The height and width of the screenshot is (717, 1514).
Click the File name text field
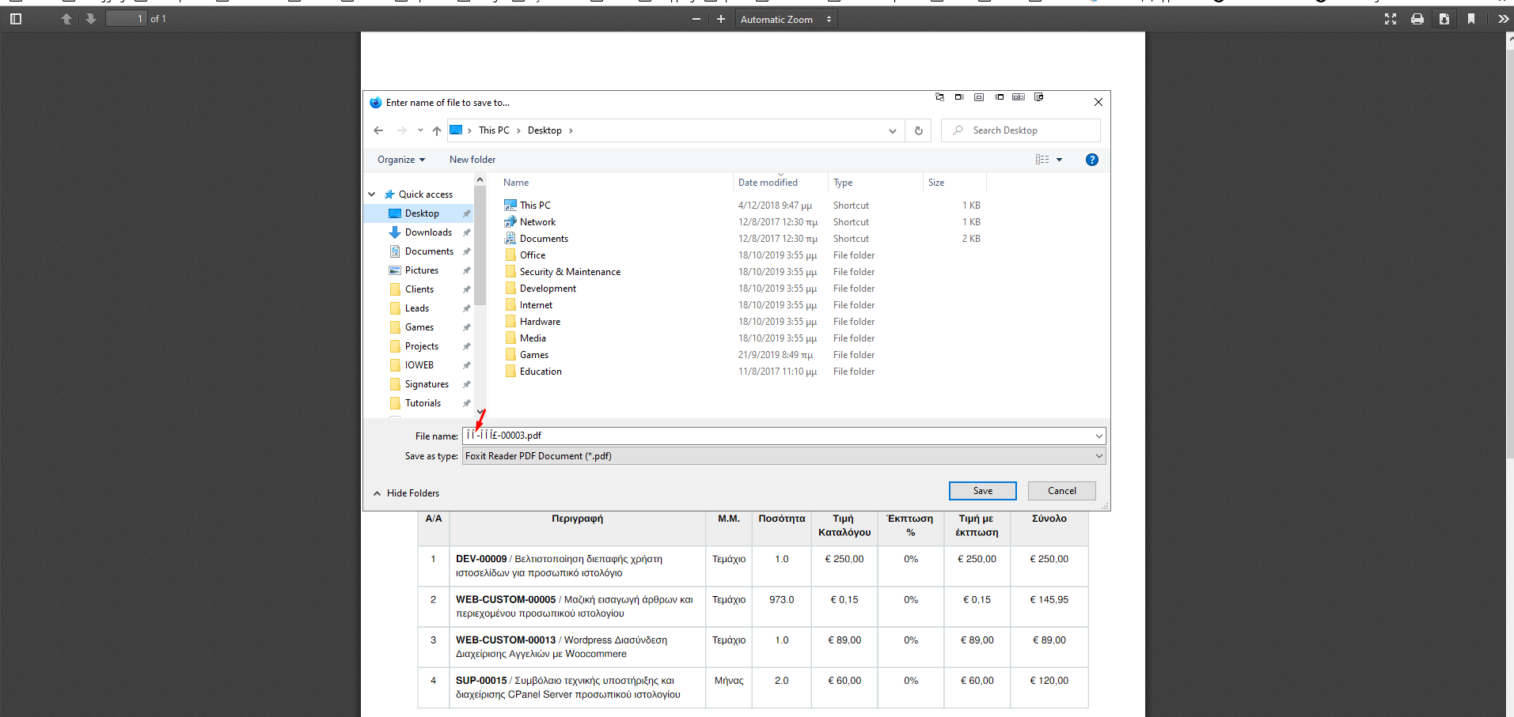point(777,436)
